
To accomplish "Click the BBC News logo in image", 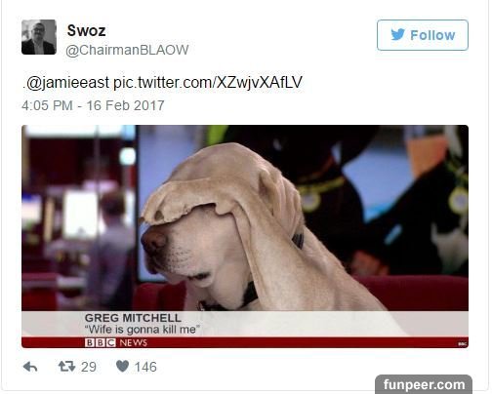I will coord(116,342).
